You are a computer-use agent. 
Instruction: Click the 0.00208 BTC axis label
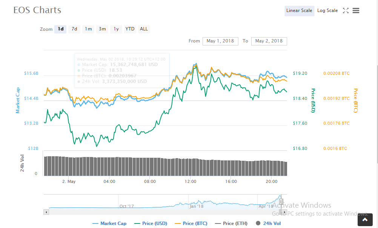click(x=337, y=74)
